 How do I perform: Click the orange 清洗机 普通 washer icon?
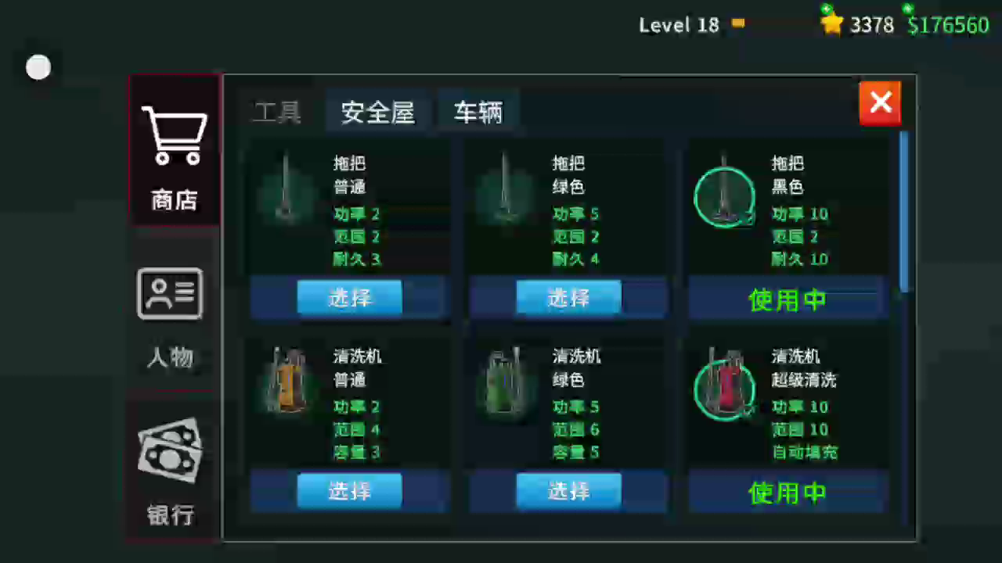pyautogui.click(x=287, y=382)
